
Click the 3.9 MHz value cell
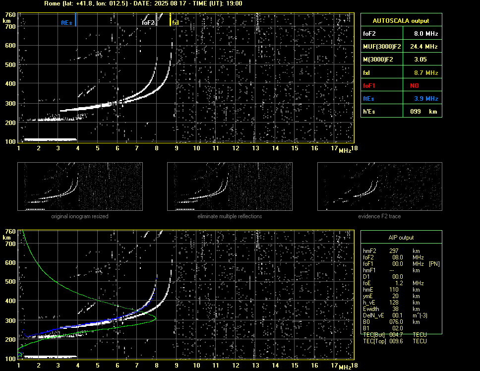tap(422, 99)
